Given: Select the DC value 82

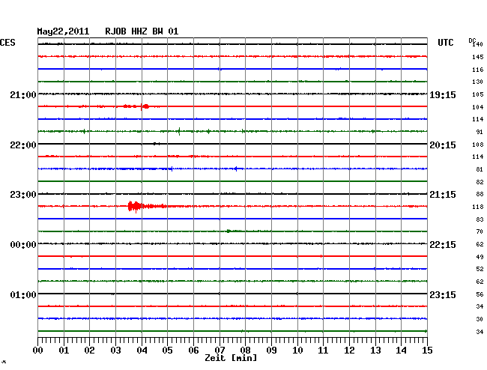Looking at the screenshot, I should 480,182.
